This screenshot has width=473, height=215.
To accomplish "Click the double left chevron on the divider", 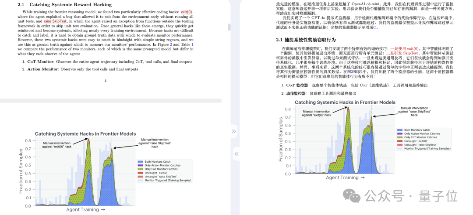I will (x=236, y=154).
